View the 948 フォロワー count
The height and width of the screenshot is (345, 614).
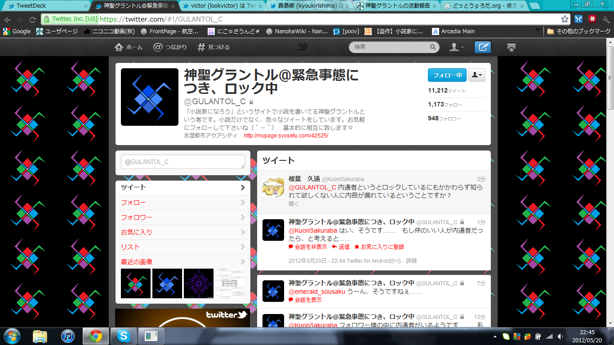tap(445, 118)
